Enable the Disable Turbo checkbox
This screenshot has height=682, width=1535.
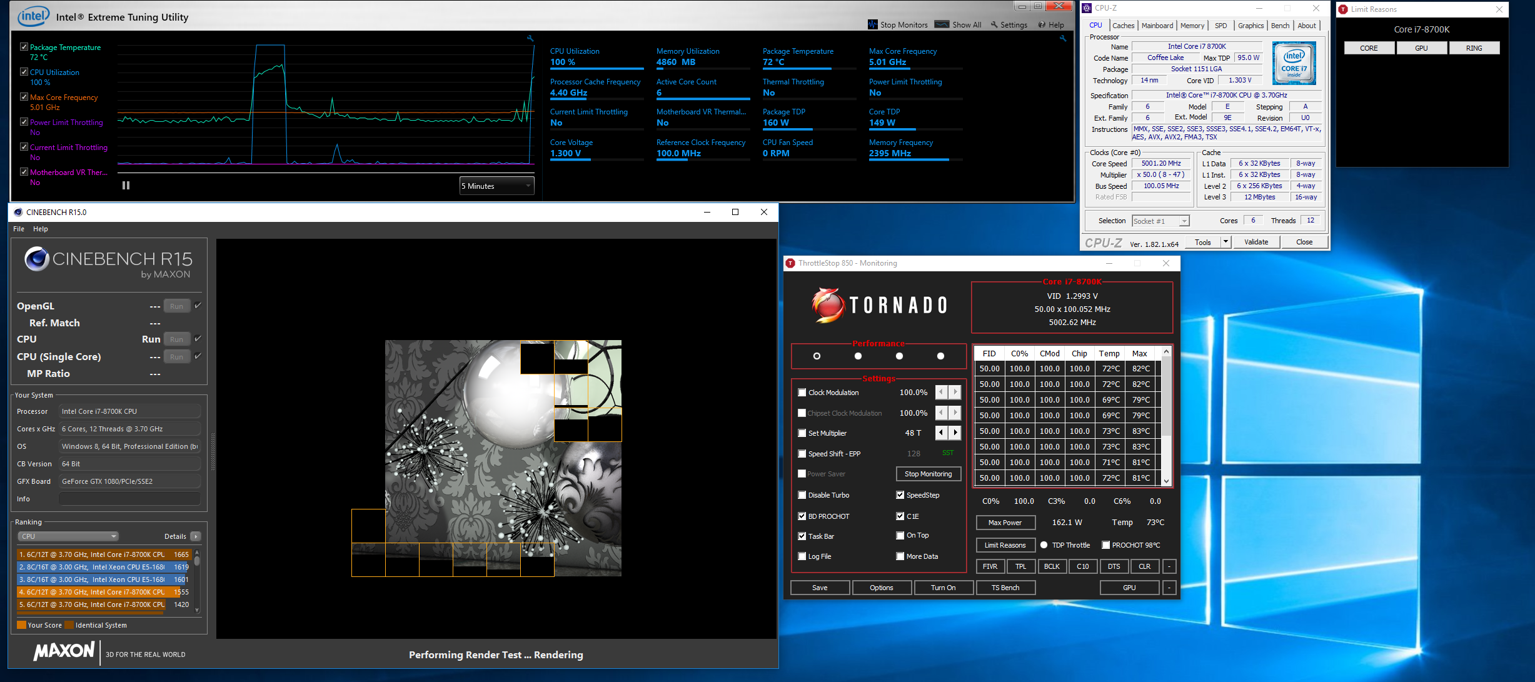pyautogui.click(x=802, y=495)
